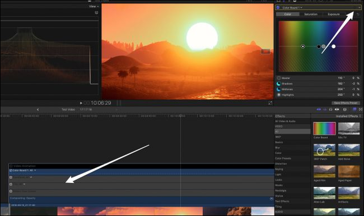Toggle the snapping icon in the timeline toolbar
The height and width of the screenshot is (216, 364).
click(319, 109)
